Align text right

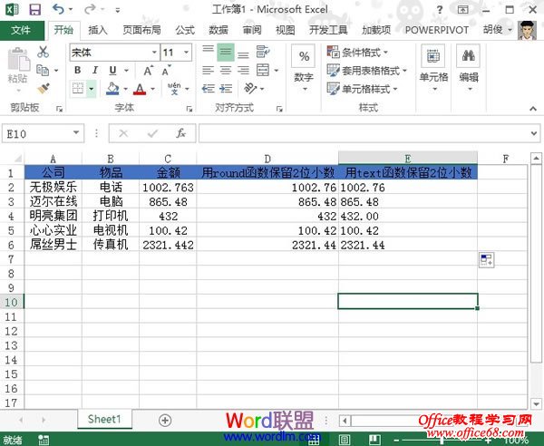[243, 71]
